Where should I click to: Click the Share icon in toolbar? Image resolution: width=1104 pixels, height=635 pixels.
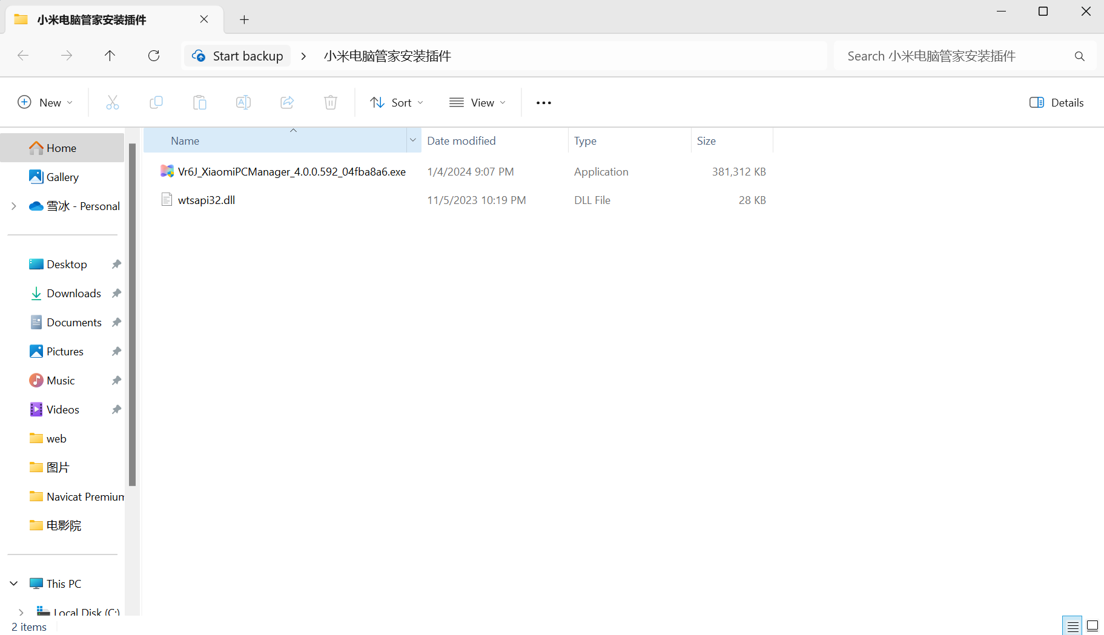point(287,102)
